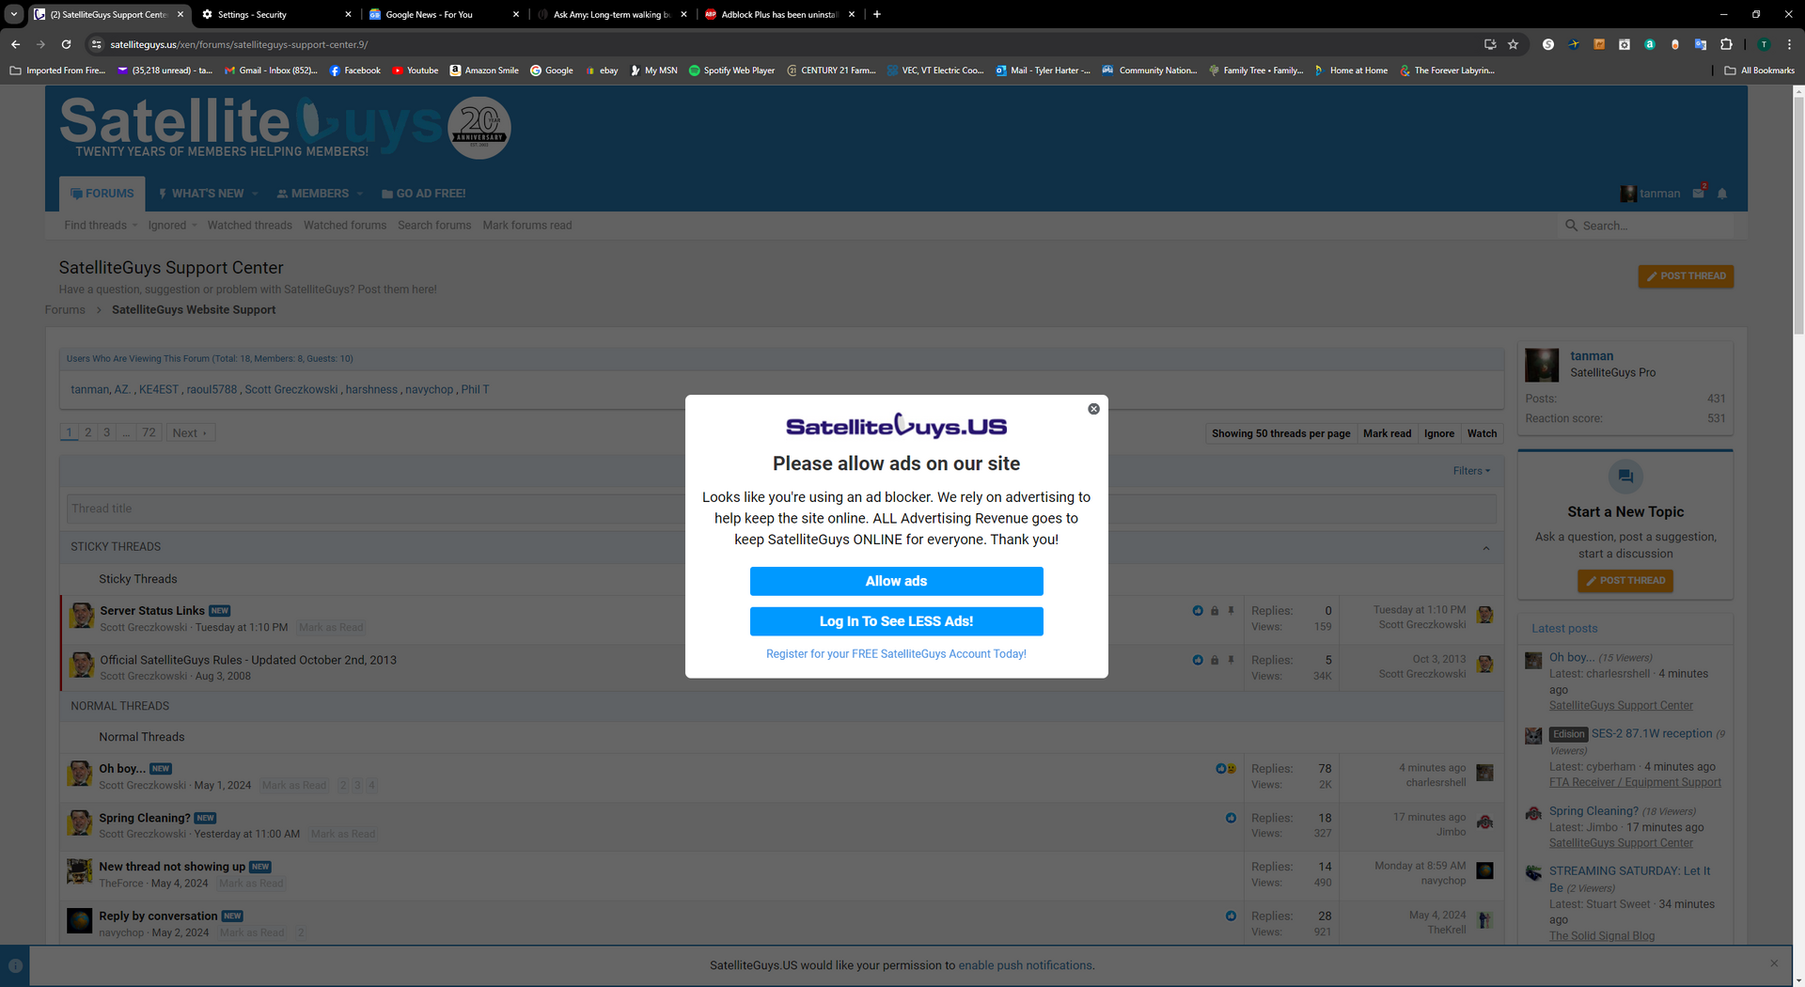The height and width of the screenshot is (987, 1805).
Task: Click the Allow ads button
Action: coord(896,581)
